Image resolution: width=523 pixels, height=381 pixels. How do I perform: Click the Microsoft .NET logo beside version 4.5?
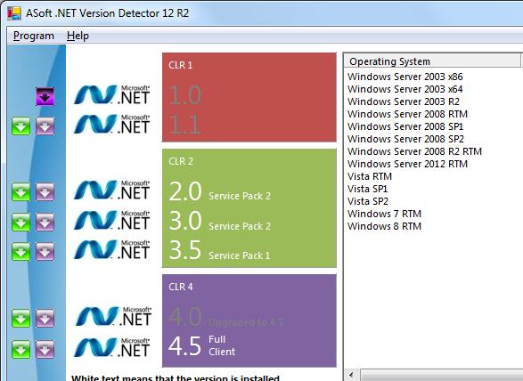pos(111,347)
